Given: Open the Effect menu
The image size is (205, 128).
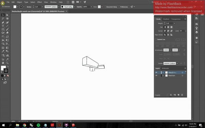Looking at the screenshot, I should point(40,2).
